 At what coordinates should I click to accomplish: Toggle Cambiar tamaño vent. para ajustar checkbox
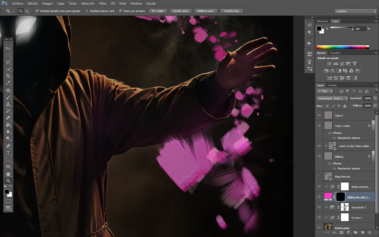(37, 11)
